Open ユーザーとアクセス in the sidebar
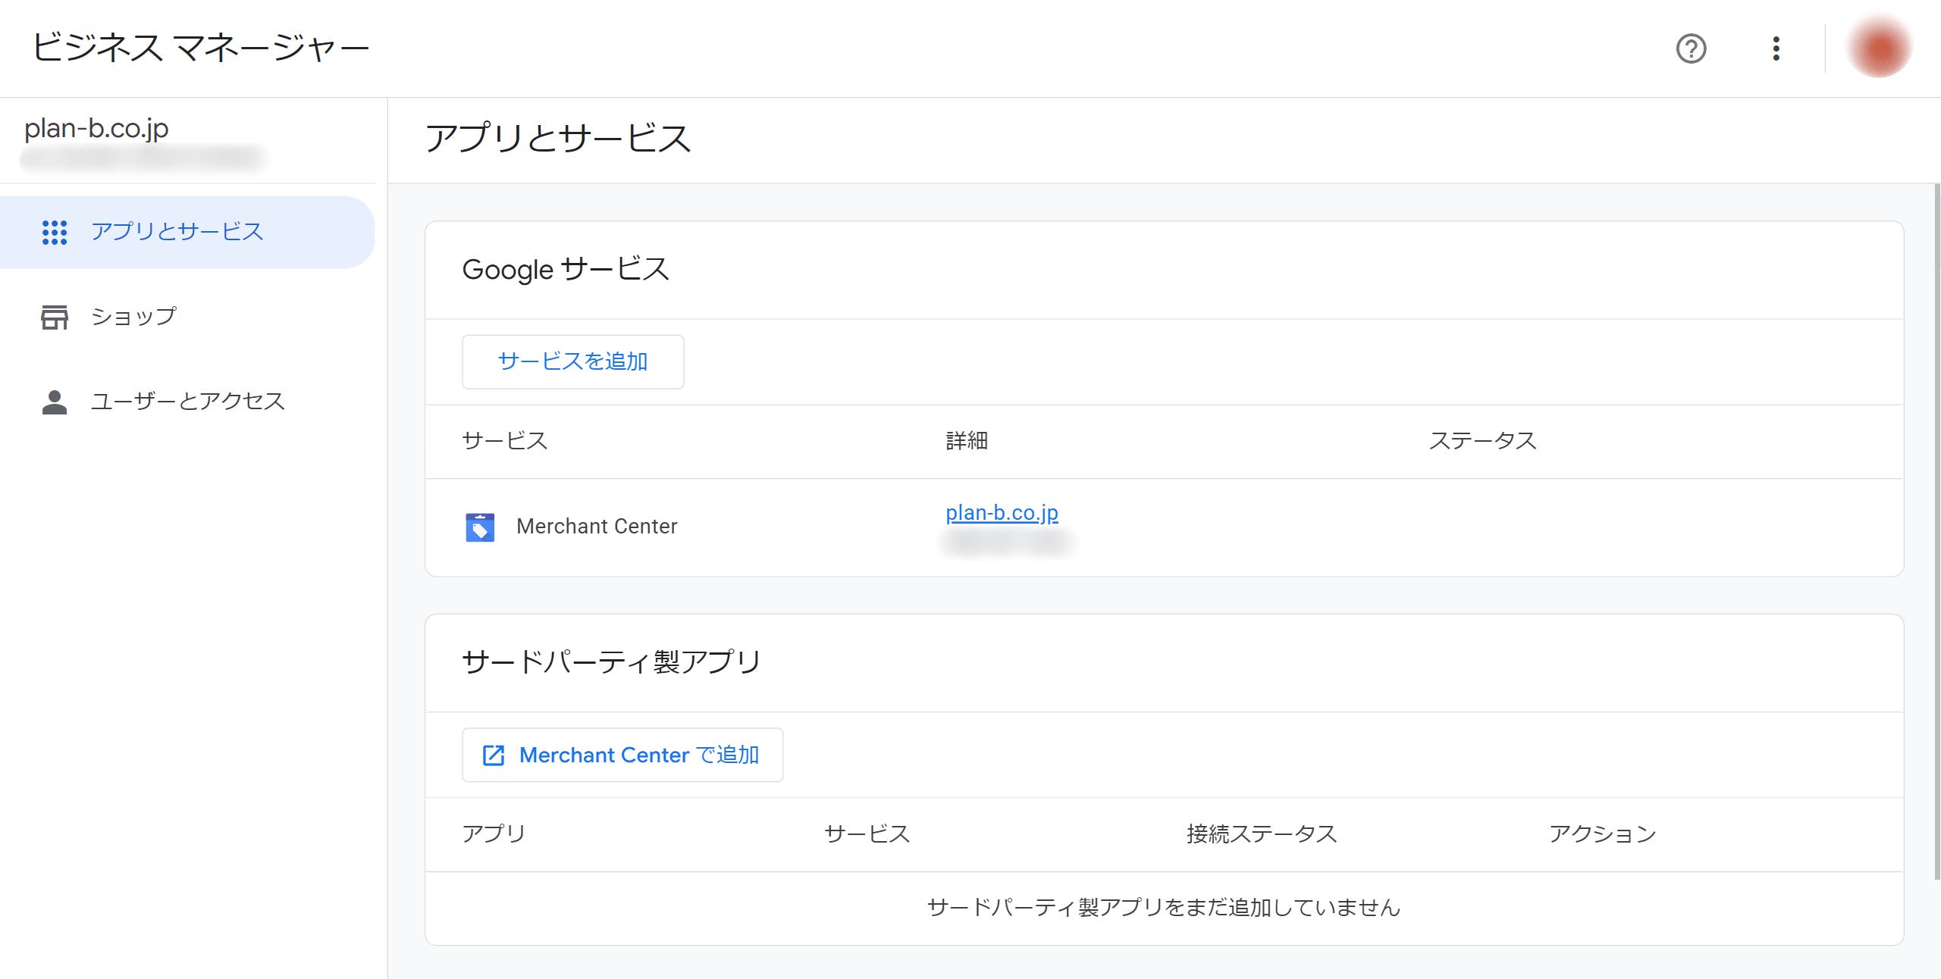 (x=187, y=402)
